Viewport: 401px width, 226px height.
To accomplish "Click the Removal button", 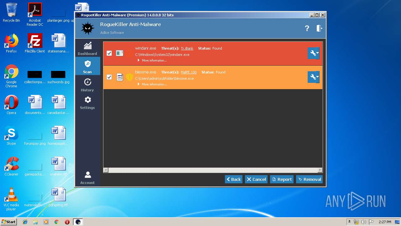I will coord(309,179).
